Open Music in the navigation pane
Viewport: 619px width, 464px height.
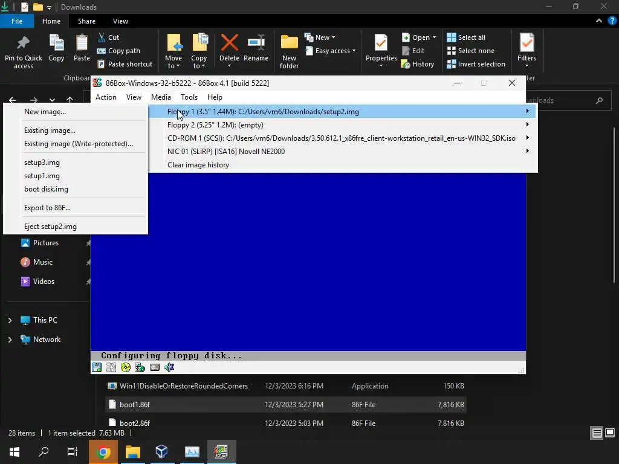43,262
